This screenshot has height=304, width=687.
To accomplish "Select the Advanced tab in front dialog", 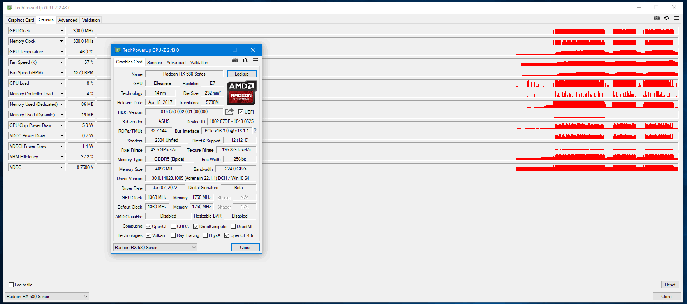I will 176,63.
